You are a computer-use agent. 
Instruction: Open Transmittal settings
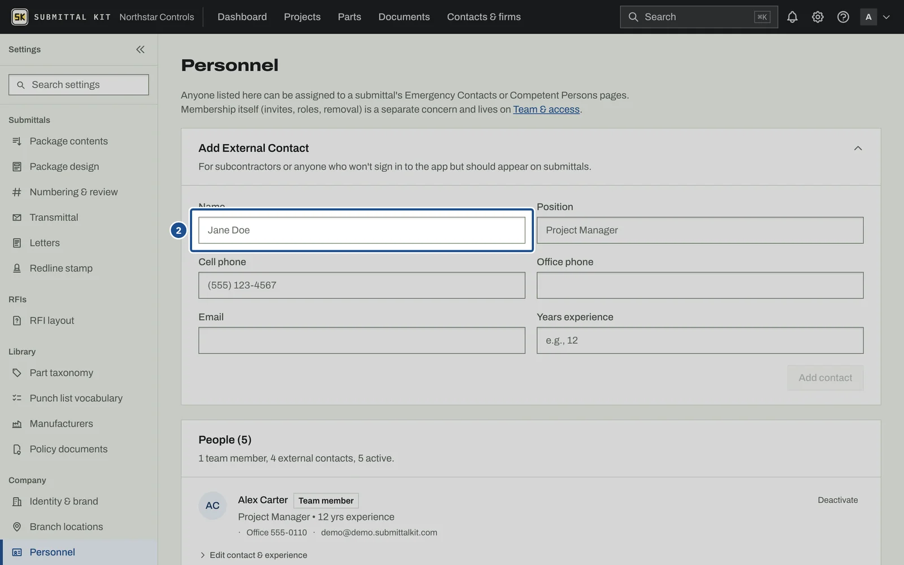[79, 218]
